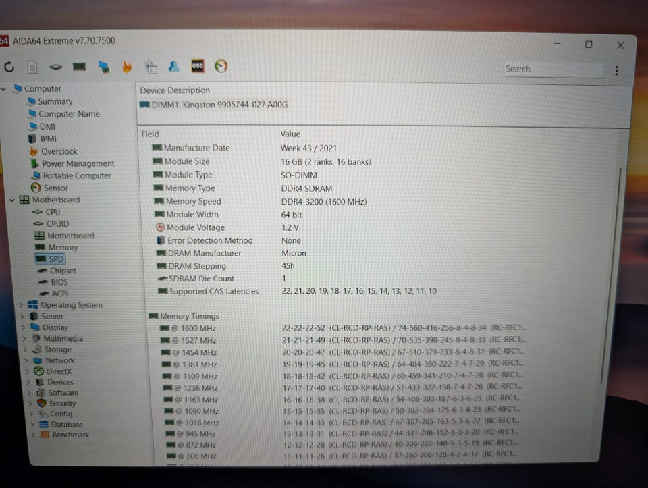Image resolution: width=648 pixels, height=488 pixels.
Task: Select the Config tree item
Action: [56, 414]
